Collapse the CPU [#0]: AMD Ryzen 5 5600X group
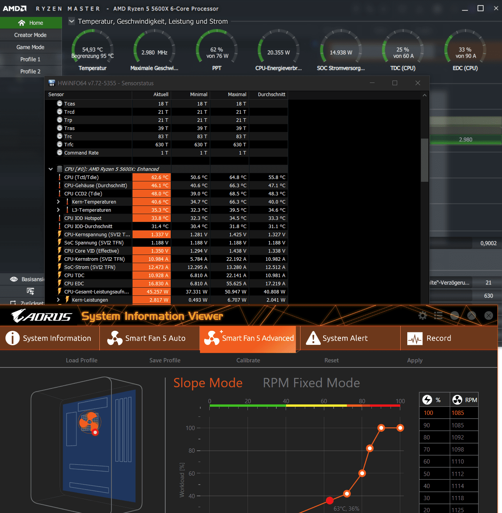The image size is (502, 513). click(51, 169)
